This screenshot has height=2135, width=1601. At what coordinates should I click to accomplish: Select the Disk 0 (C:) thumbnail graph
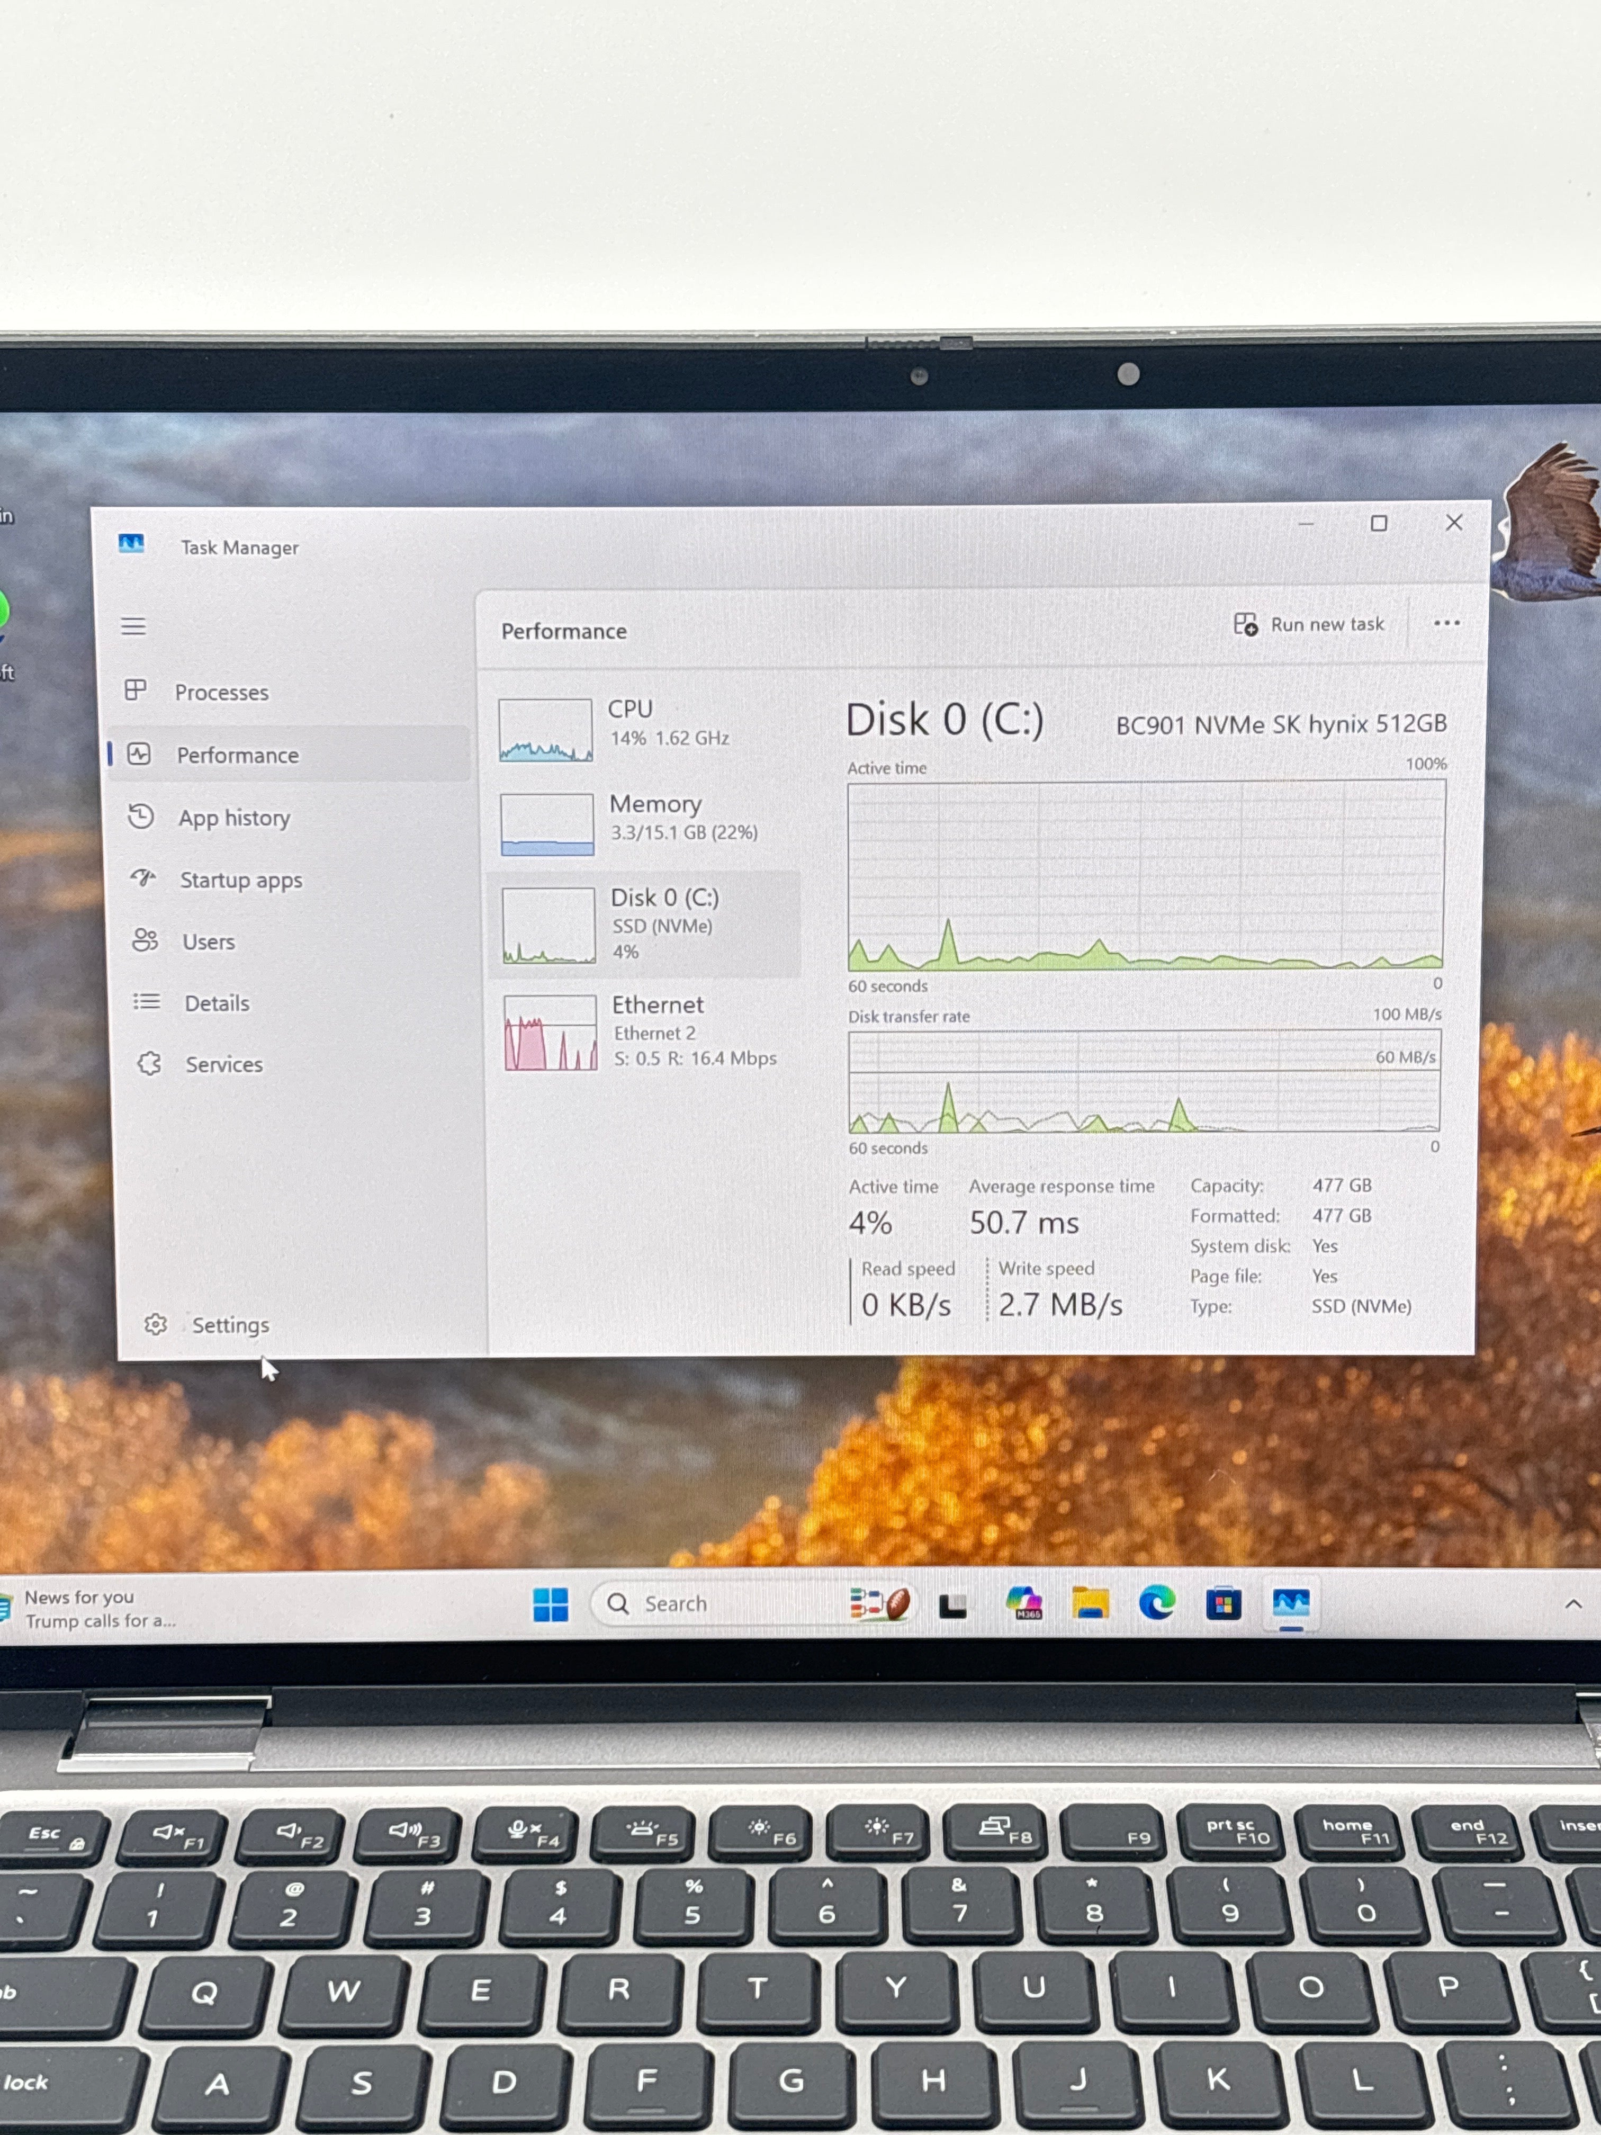[548, 926]
